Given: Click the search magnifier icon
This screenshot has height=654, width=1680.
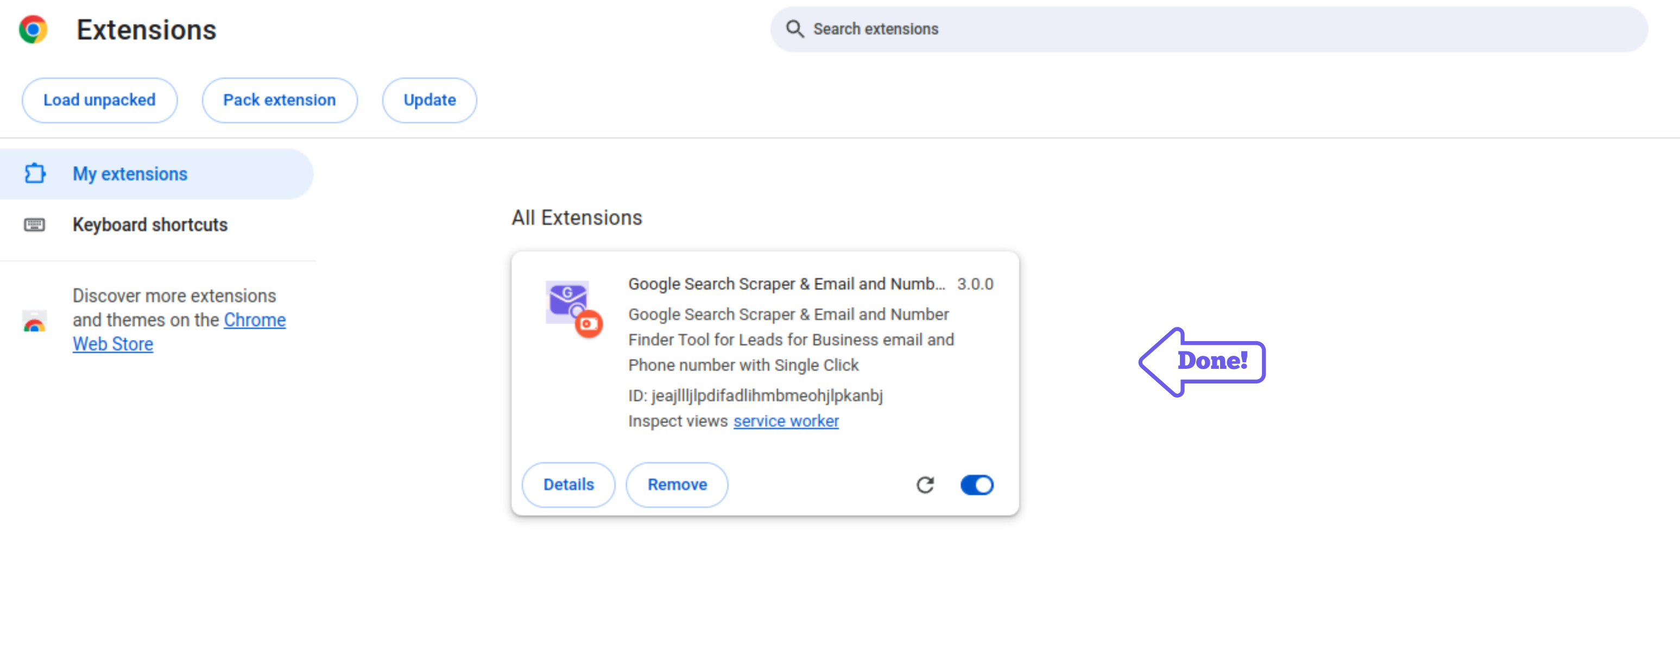Looking at the screenshot, I should 794,29.
